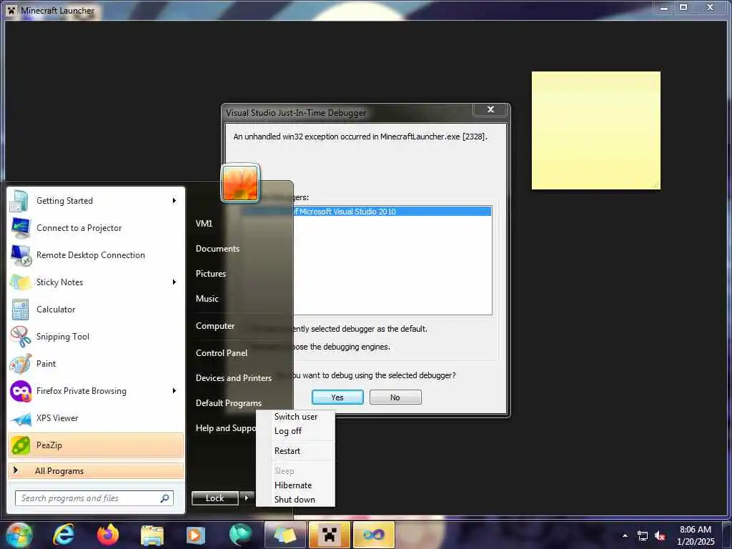
Task: Click Minecraft Launcher title bar icon
Action: coord(11,10)
